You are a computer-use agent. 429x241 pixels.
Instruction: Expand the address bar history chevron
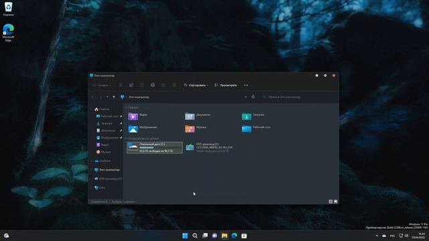pos(246,97)
